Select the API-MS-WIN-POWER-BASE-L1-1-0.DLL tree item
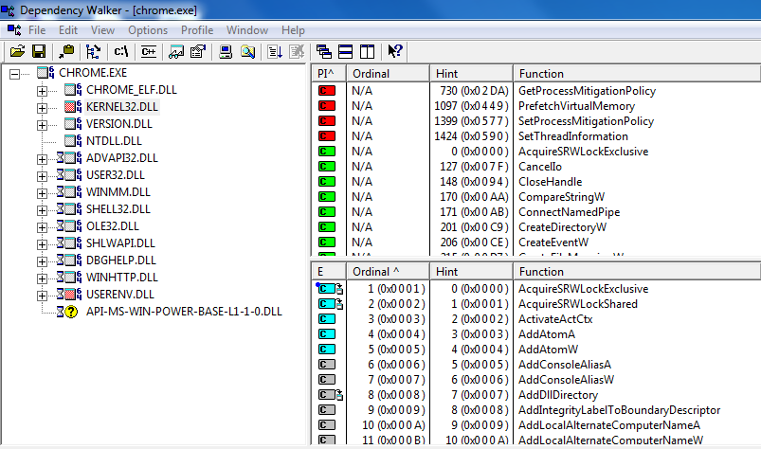This screenshot has height=449, width=761. [185, 312]
